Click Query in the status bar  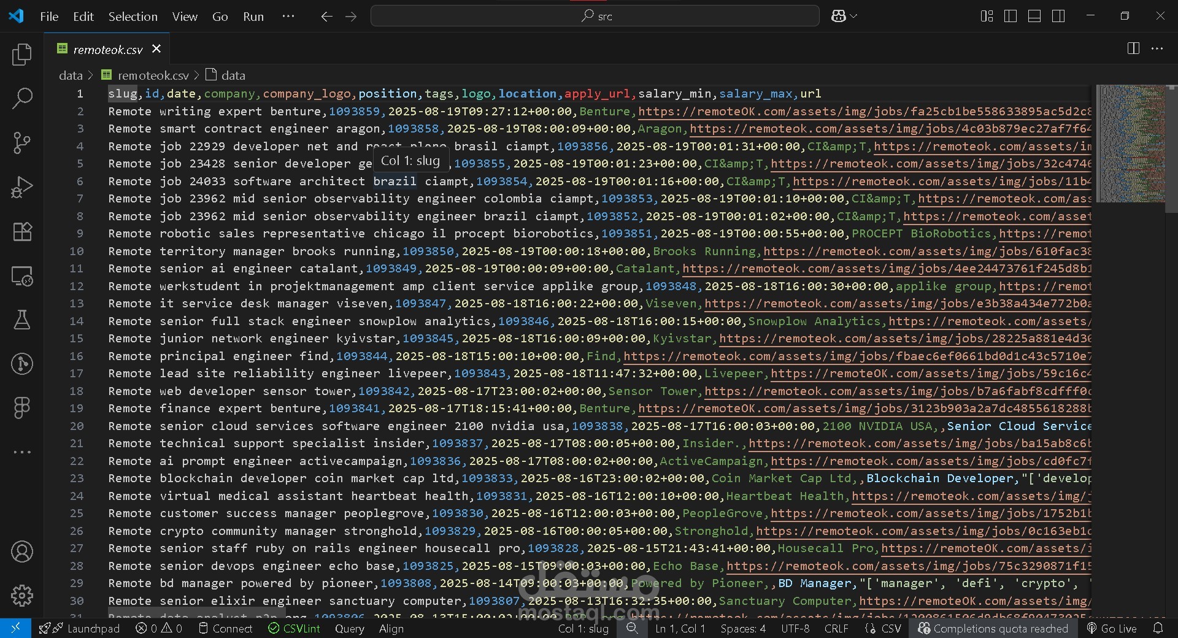coord(349,628)
